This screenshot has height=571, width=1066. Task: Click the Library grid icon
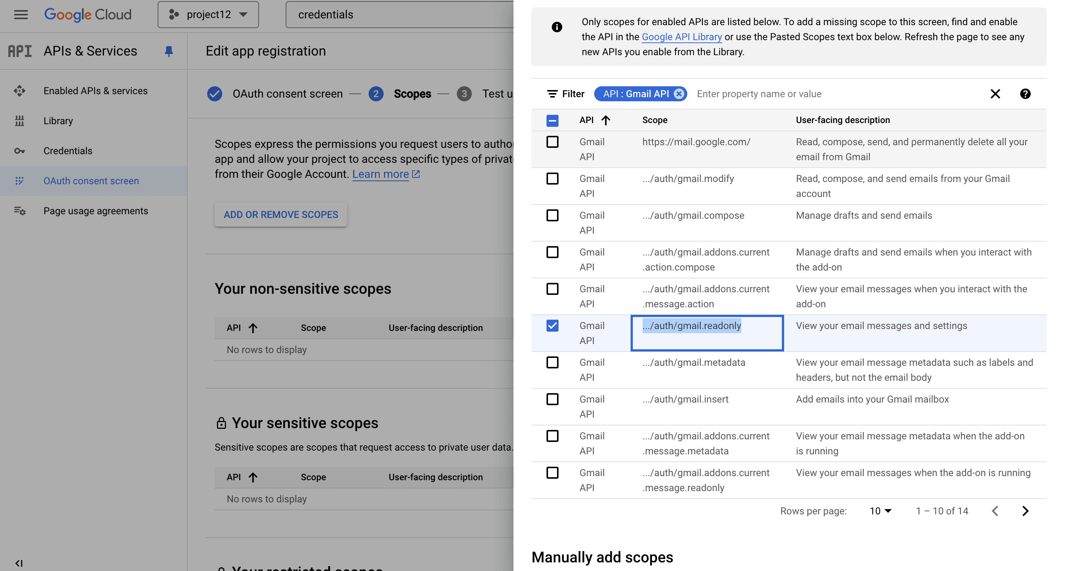coord(20,121)
